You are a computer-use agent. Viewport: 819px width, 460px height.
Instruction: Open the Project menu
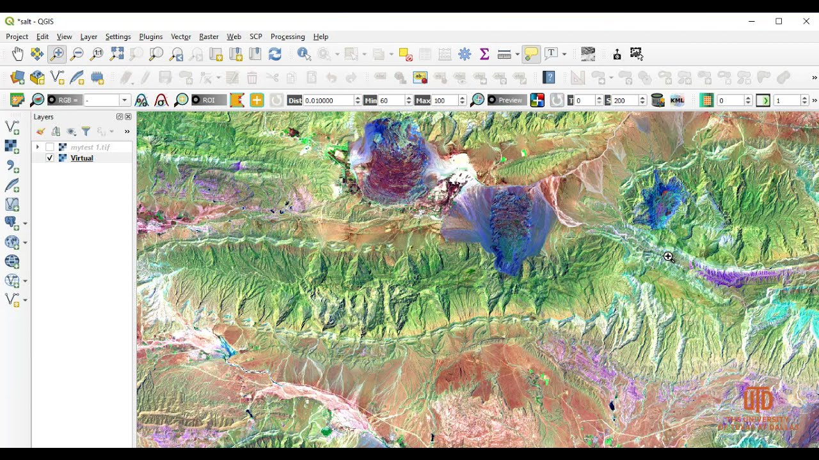click(x=17, y=37)
